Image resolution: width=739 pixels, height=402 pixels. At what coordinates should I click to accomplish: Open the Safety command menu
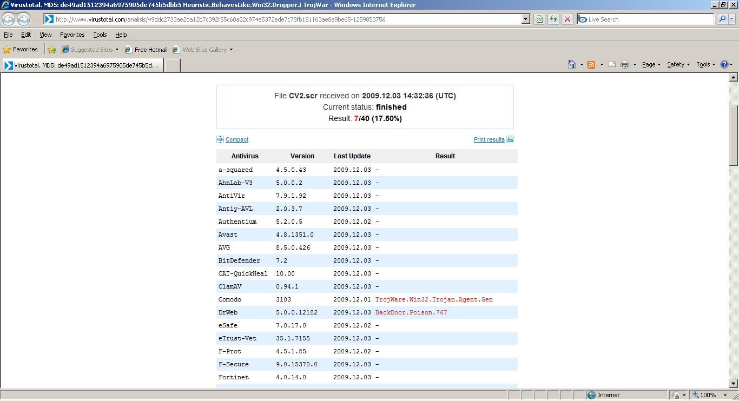click(x=678, y=64)
